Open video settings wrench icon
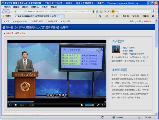The width and height of the screenshot is (159, 120). click(98, 105)
